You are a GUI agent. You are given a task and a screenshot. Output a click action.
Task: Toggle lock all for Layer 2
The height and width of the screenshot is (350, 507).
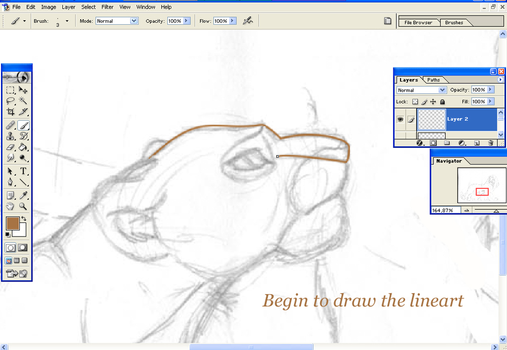[x=442, y=102]
